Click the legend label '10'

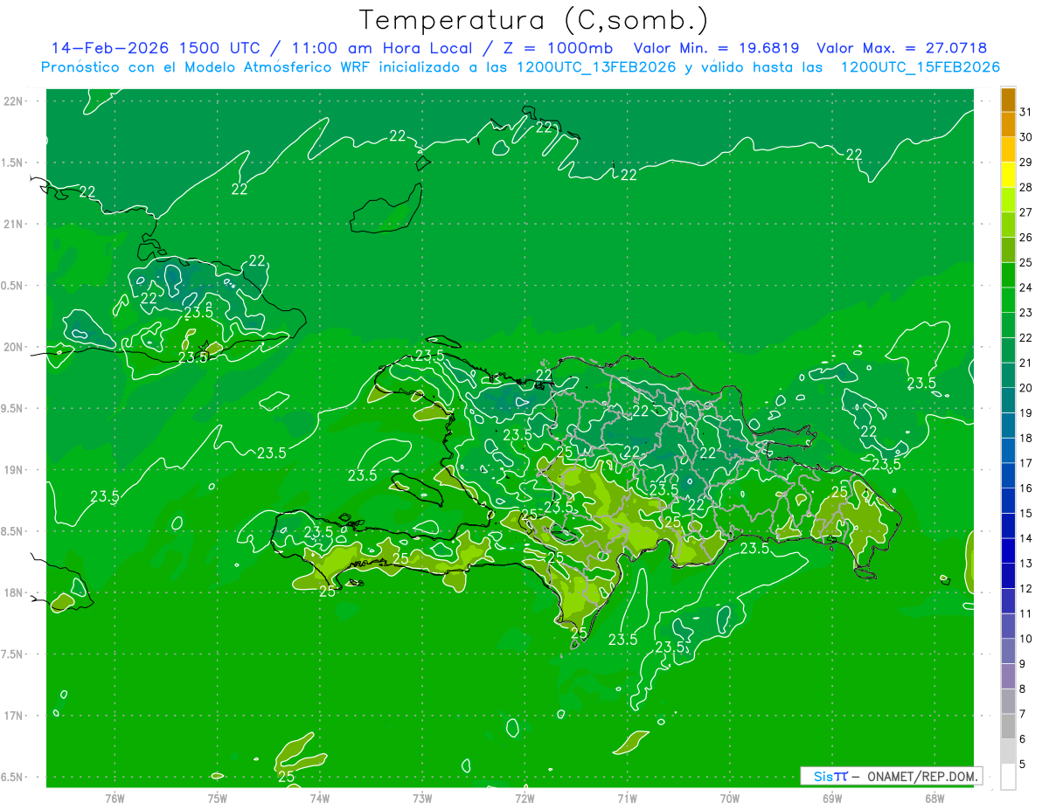pyautogui.click(x=1025, y=639)
